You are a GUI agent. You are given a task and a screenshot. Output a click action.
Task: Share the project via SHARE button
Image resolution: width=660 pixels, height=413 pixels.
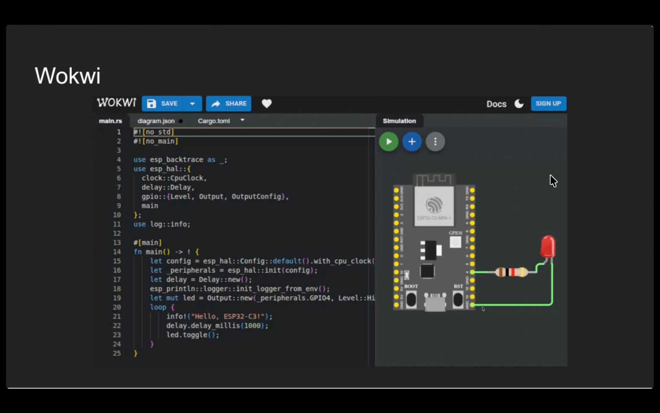[228, 104]
